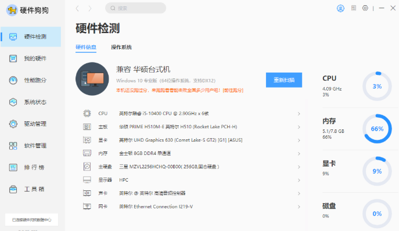Open the user account icon

[x=340, y=8]
